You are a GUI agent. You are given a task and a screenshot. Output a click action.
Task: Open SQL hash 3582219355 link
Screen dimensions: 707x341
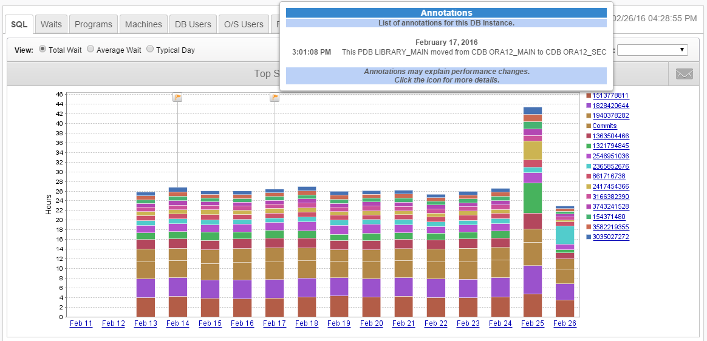pyautogui.click(x=610, y=227)
